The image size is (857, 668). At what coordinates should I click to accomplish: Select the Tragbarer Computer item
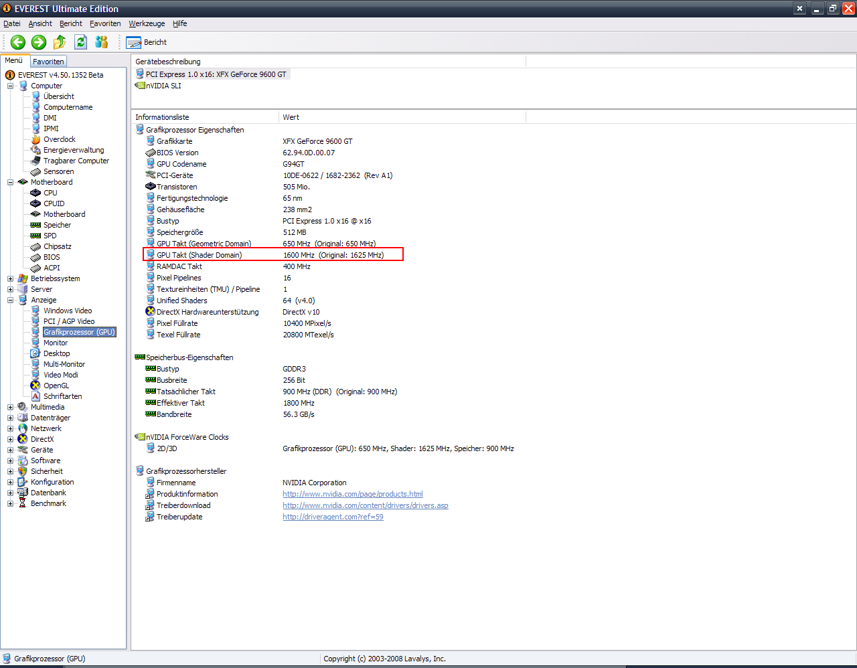(76, 161)
